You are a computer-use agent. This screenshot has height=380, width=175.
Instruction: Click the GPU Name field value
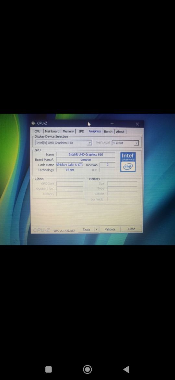pyautogui.click(x=86, y=154)
